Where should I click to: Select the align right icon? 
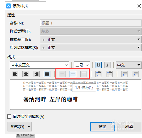(37, 74)
